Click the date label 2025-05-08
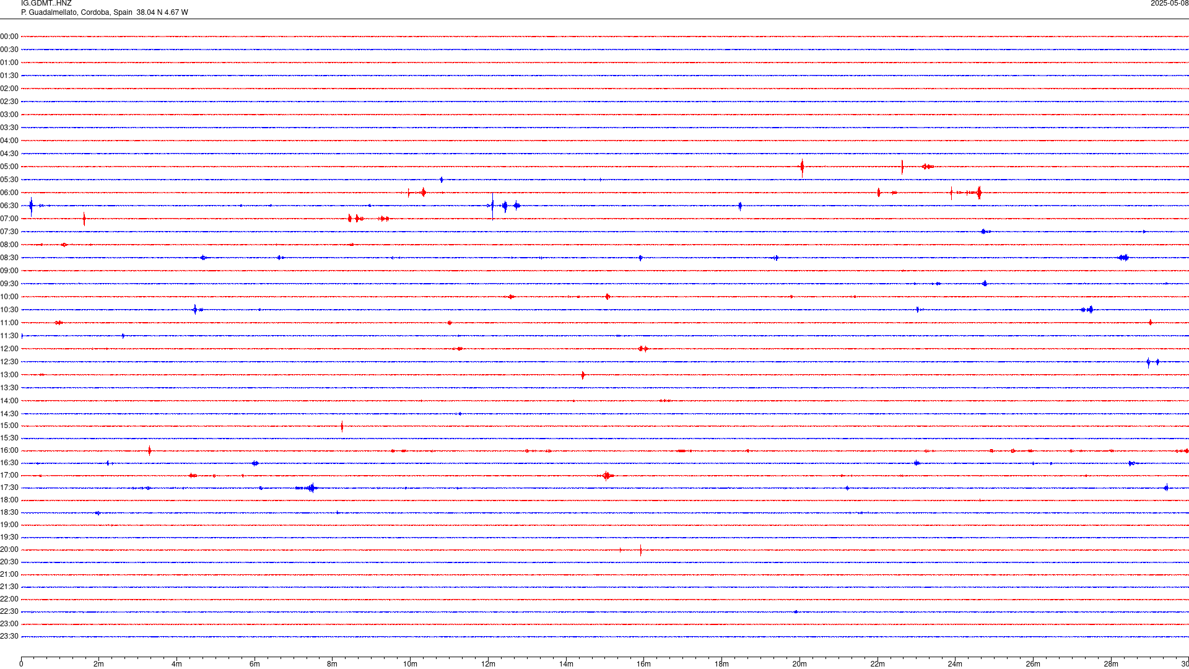This screenshot has height=669, width=1189. click(x=1169, y=4)
